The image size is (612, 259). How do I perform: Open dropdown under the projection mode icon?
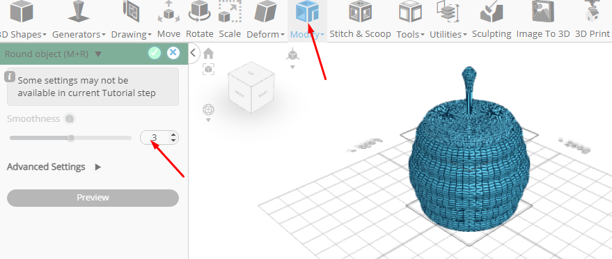coord(292,67)
